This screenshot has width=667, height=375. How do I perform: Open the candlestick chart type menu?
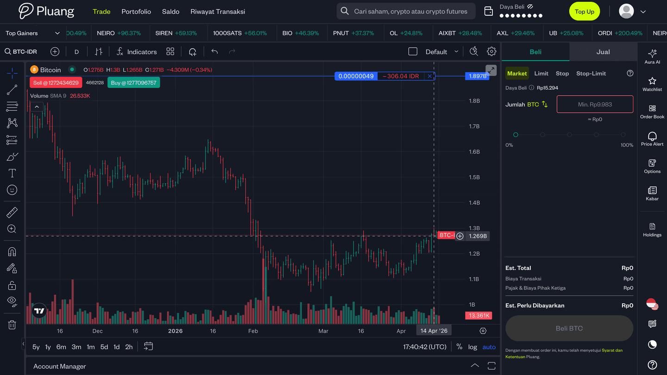click(x=99, y=52)
